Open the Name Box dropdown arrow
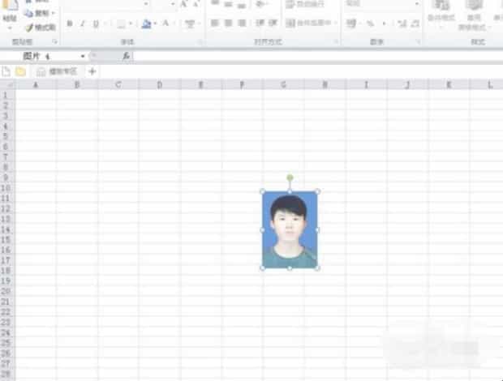The image size is (503, 381). pos(83,56)
